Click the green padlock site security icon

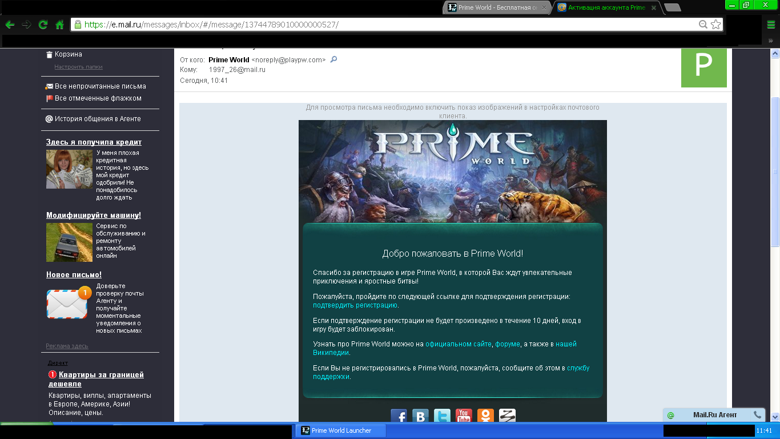click(x=78, y=25)
